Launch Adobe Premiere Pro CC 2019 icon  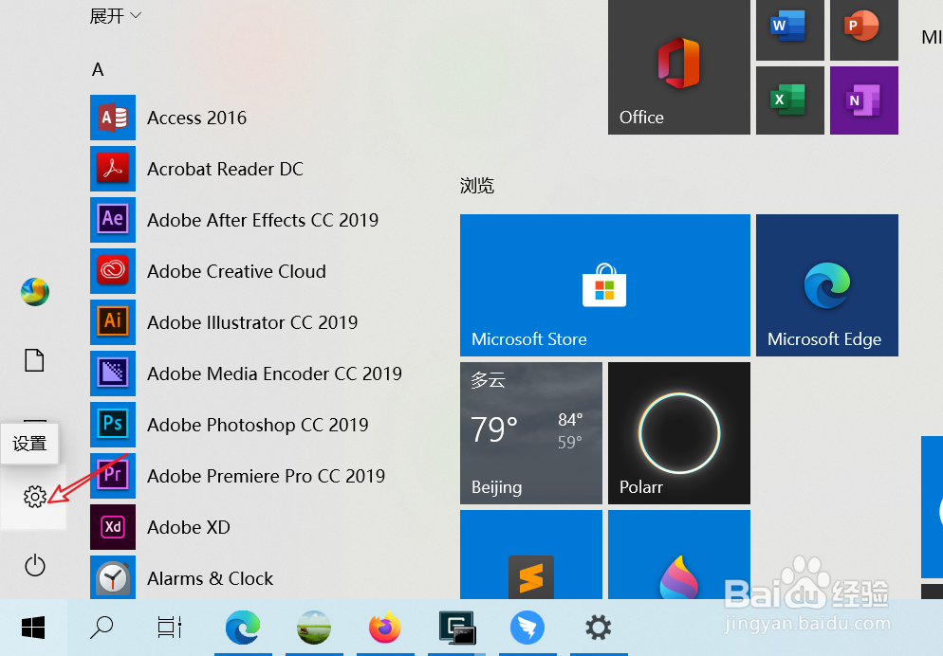(x=113, y=476)
